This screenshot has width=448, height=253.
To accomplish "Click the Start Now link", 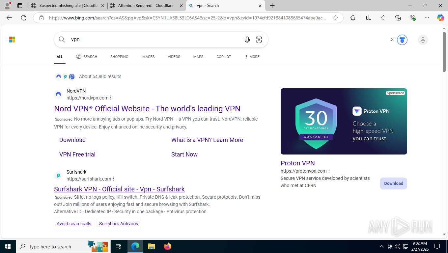I will [184, 154].
